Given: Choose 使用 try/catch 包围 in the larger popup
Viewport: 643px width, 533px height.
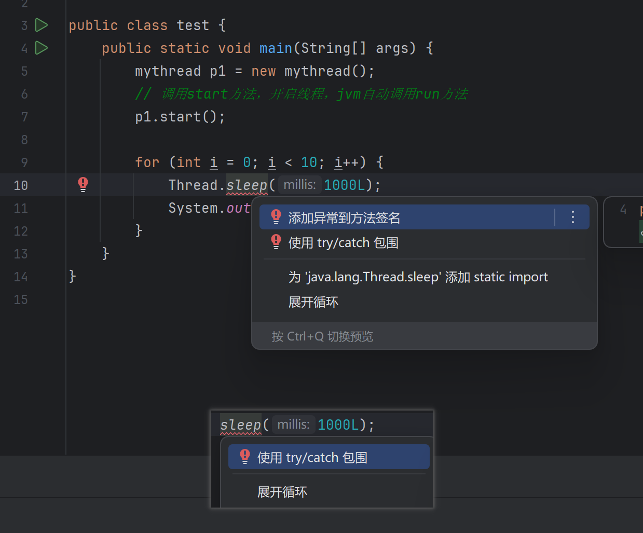Looking at the screenshot, I should point(343,243).
